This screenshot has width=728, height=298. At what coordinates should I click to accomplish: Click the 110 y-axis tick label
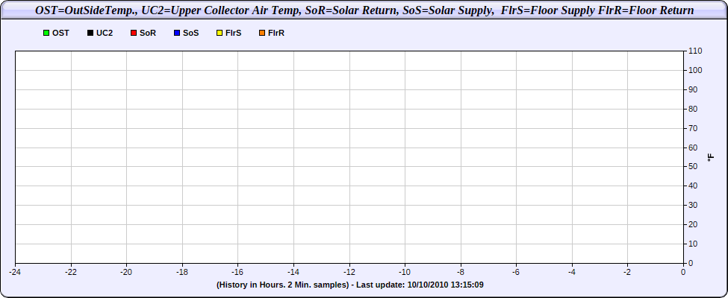[695, 51]
